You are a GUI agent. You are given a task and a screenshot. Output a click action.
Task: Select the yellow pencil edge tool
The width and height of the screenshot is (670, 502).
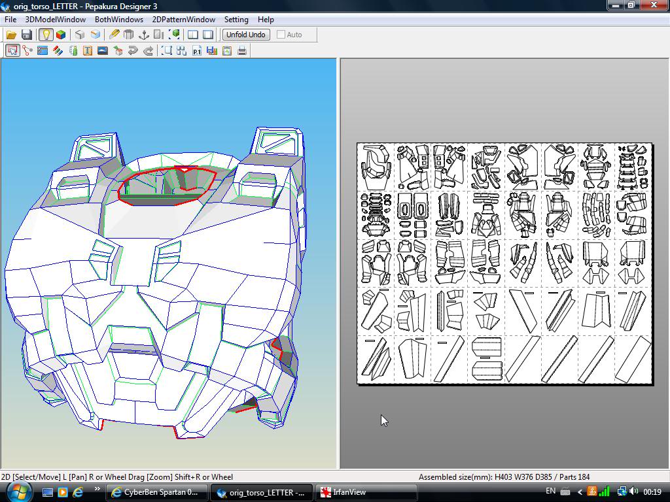[x=114, y=35]
